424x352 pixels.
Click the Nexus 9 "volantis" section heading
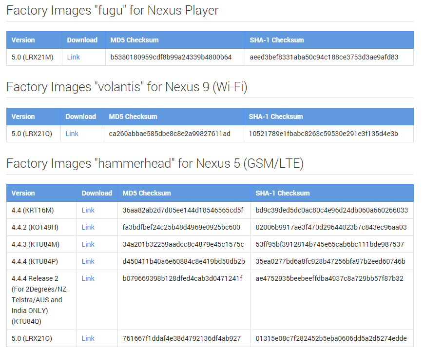pyautogui.click(x=126, y=87)
